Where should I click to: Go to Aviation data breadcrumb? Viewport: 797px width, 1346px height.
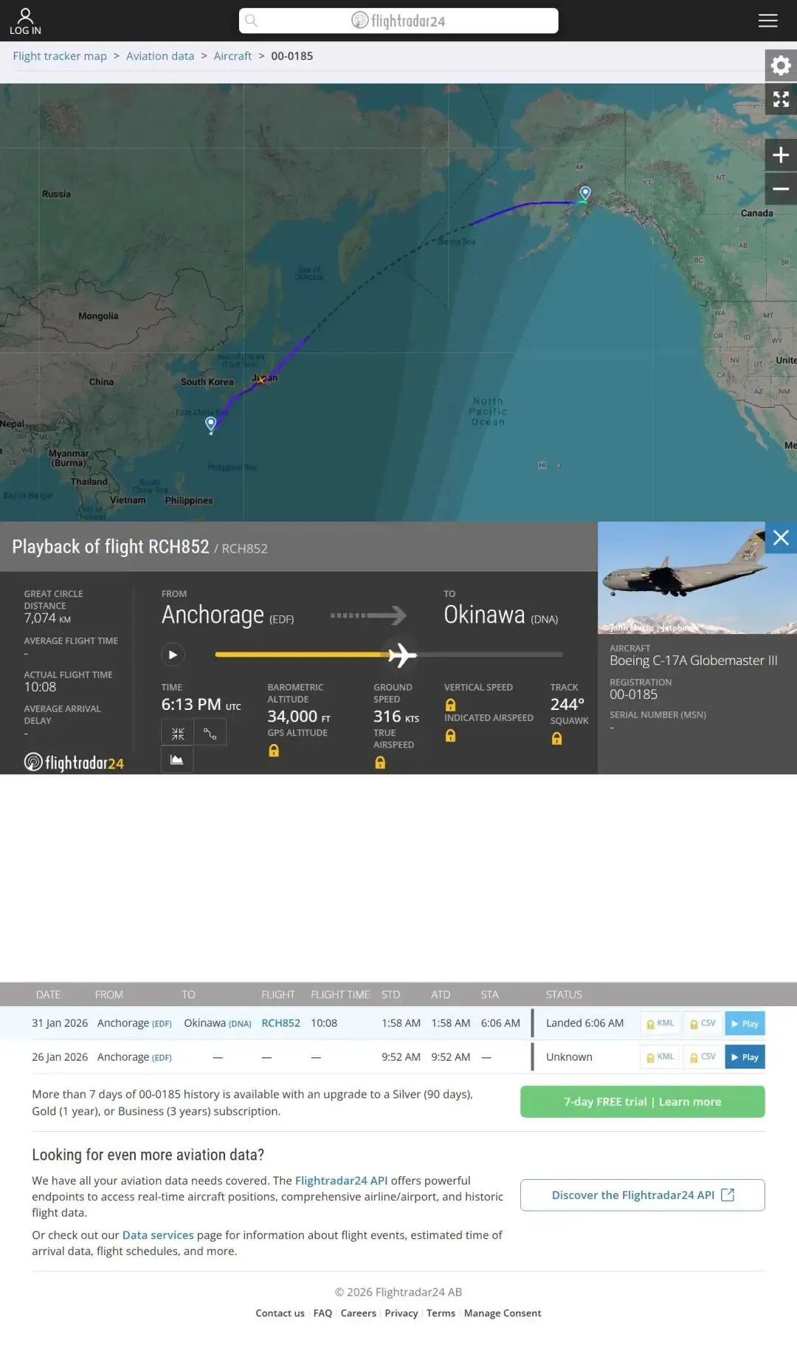coord(160,56)
